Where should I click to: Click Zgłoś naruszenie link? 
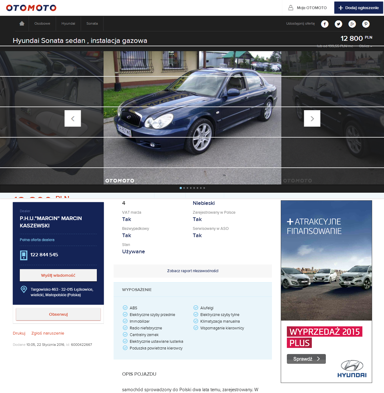coord(48,333)
